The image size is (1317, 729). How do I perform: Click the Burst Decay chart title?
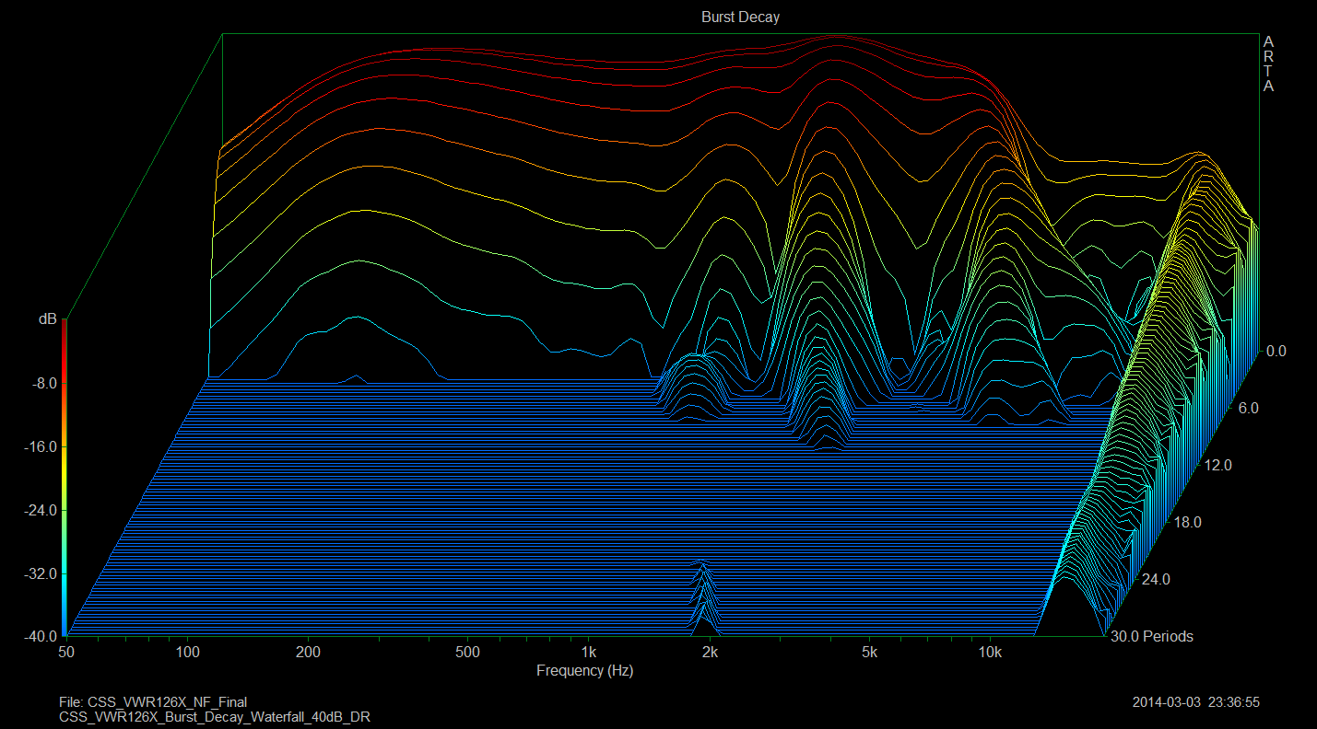(740, 17)
